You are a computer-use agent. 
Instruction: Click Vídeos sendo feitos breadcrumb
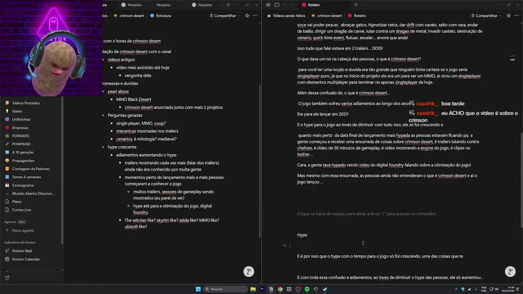click(x=286, y=16)
